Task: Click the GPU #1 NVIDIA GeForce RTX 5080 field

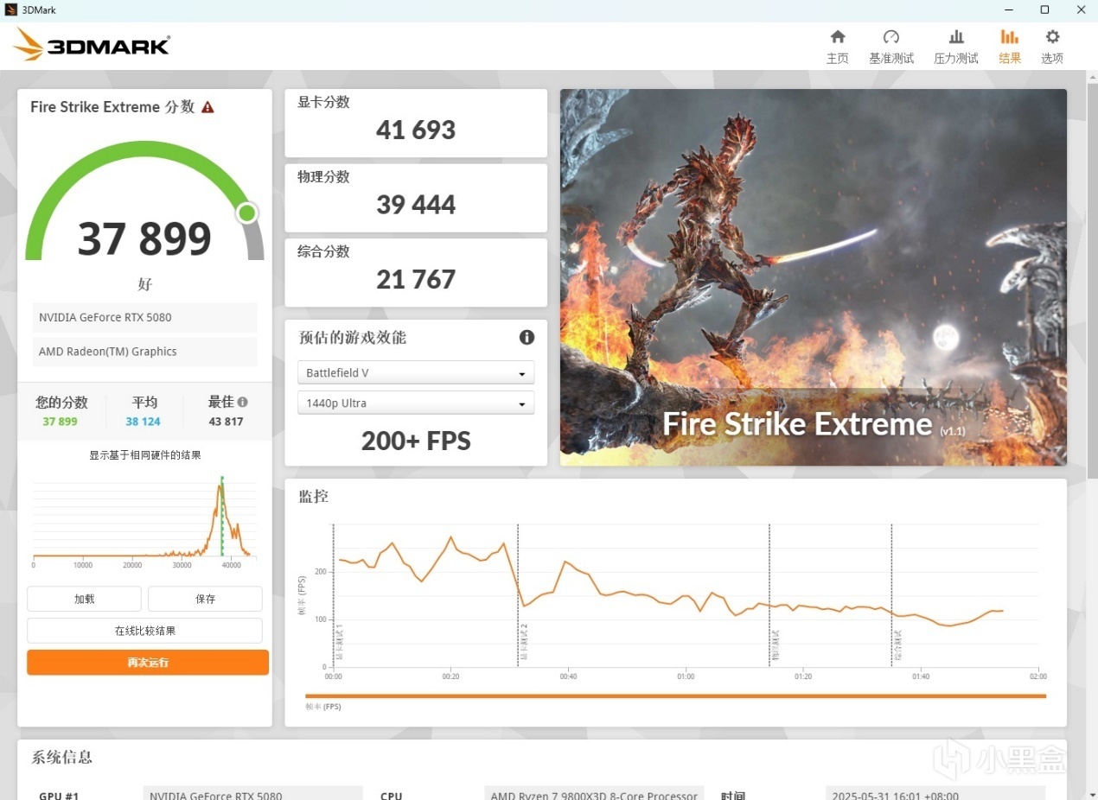Action: click(252, 796)
